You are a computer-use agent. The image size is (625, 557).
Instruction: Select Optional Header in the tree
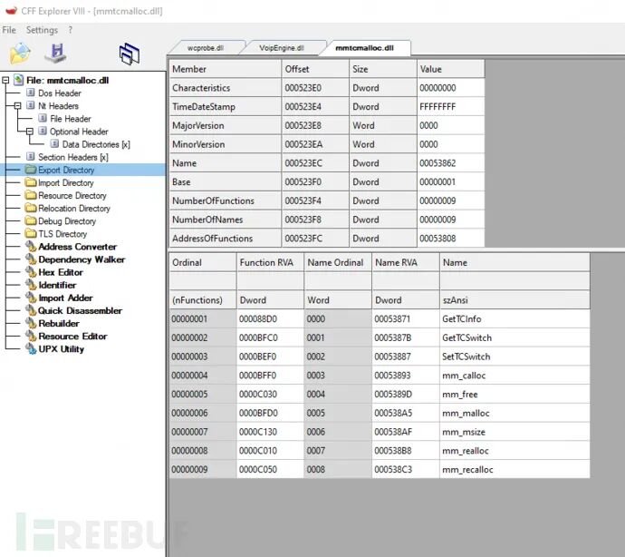coord(79,132)
